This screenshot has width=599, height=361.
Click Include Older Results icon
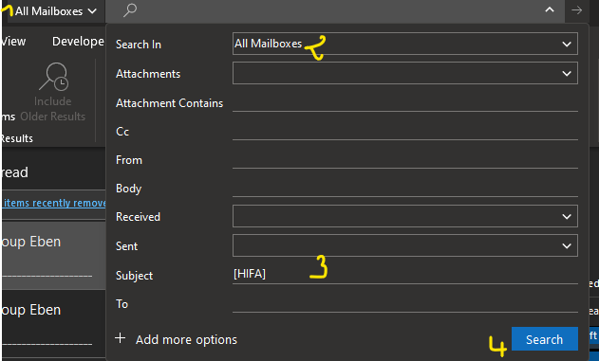point(53,77)
